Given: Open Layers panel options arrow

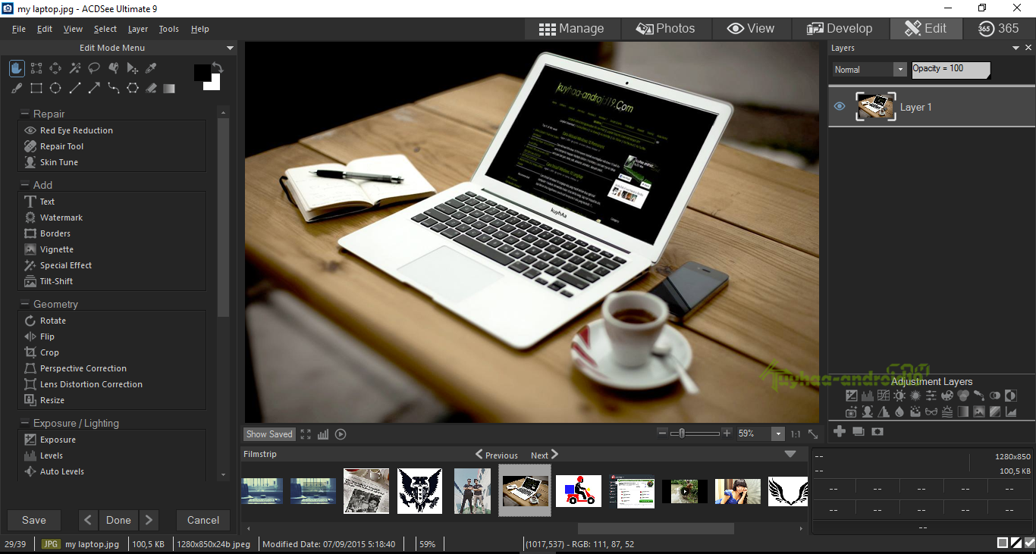Looking at the screenshot, I should pos(1017,48).
